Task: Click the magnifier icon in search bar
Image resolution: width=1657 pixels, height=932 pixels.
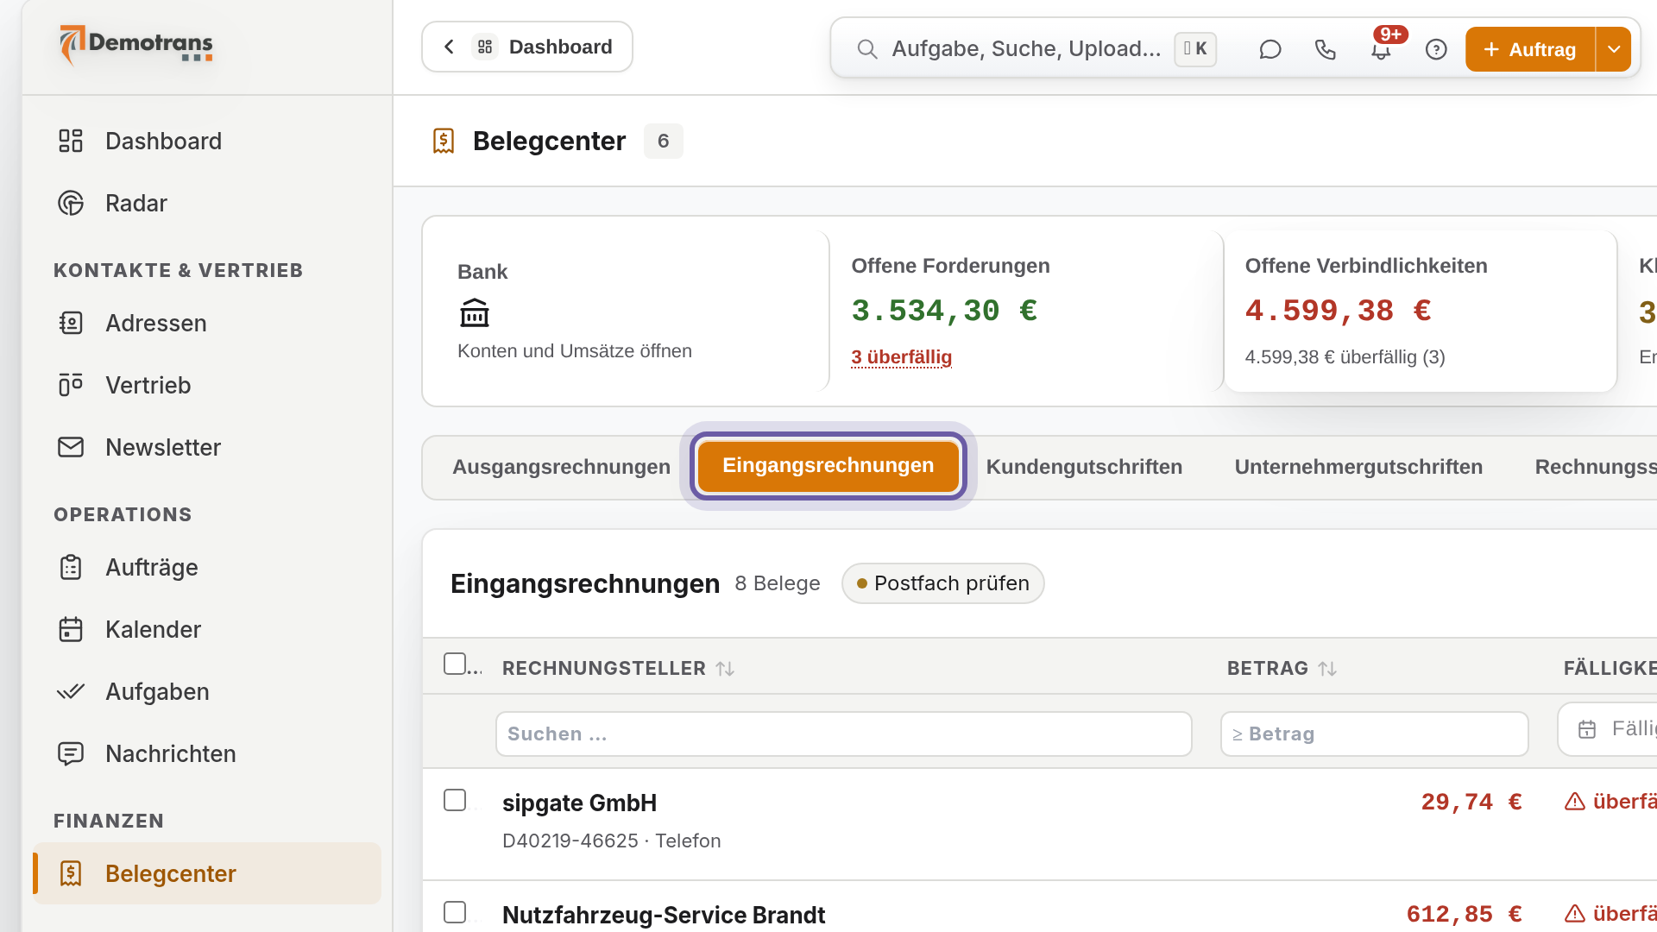Action: pos(867,49)
